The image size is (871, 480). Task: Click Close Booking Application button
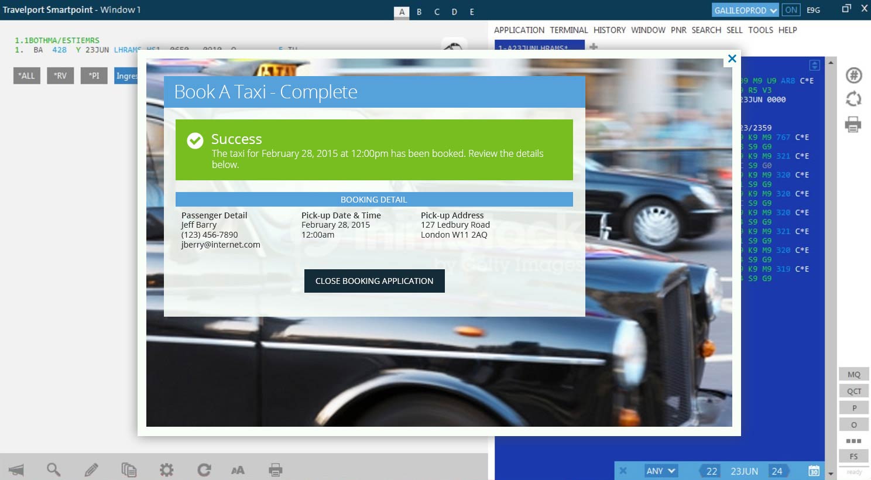tap(375, 281)
